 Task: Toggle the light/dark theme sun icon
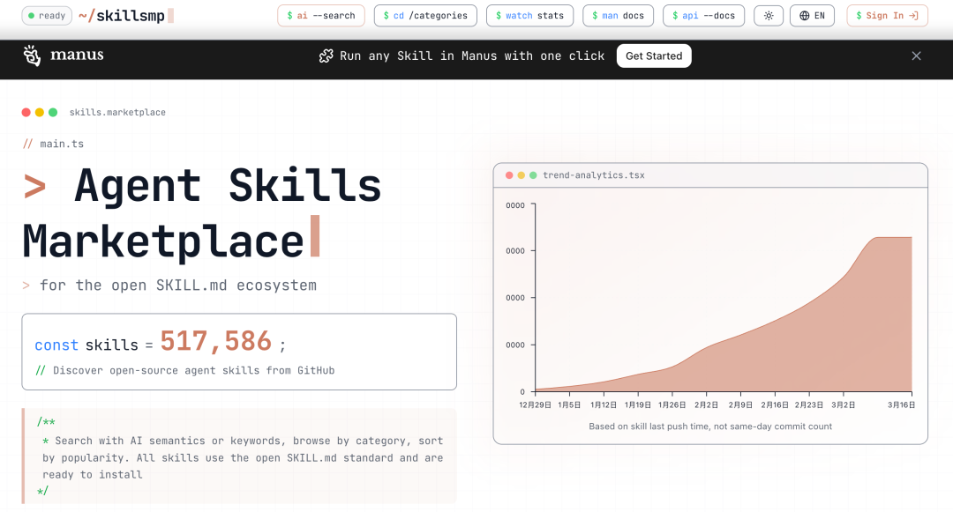[x=769, y=16]
